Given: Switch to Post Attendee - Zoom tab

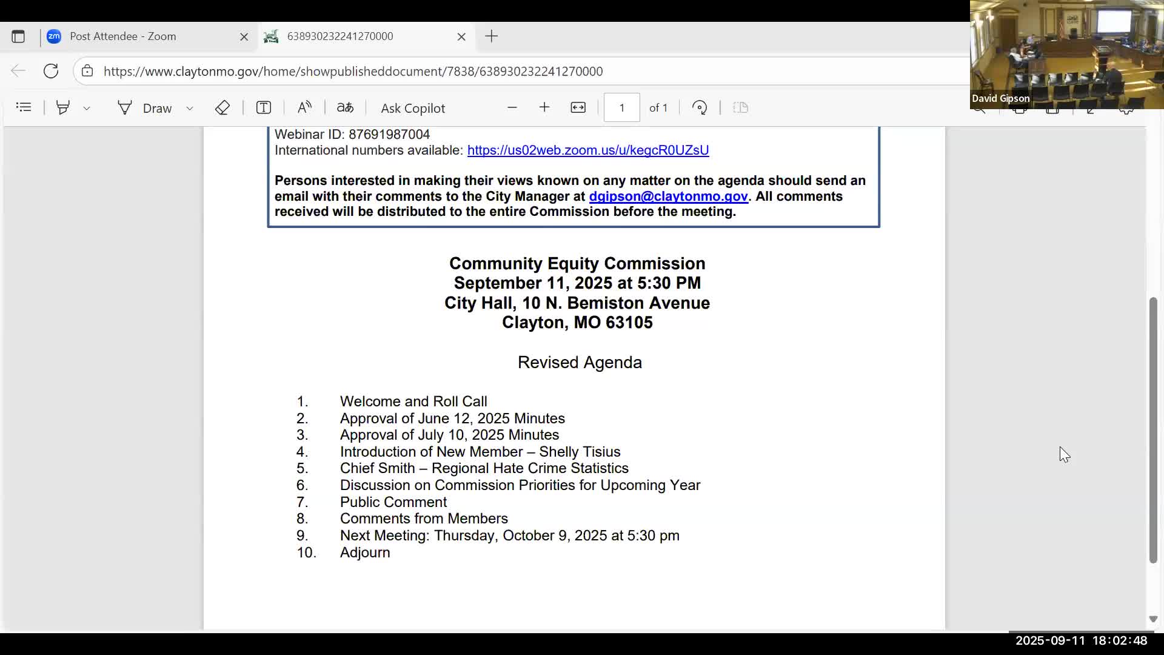Looking at the screenshot, I should (123, 36).
